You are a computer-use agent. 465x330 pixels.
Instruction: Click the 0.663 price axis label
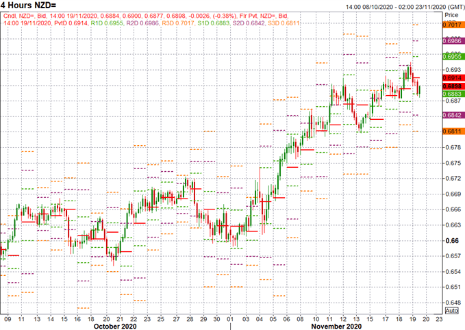click(x=453, y=225)
